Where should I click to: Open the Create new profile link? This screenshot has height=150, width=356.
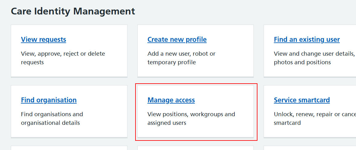click(177, 40)
